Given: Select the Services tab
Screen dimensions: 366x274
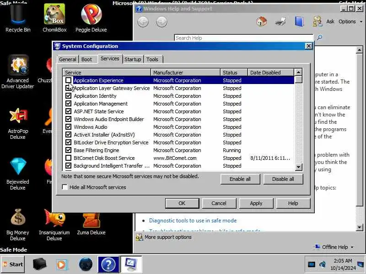Looking at the screenshot, I should tap(110, 58).
